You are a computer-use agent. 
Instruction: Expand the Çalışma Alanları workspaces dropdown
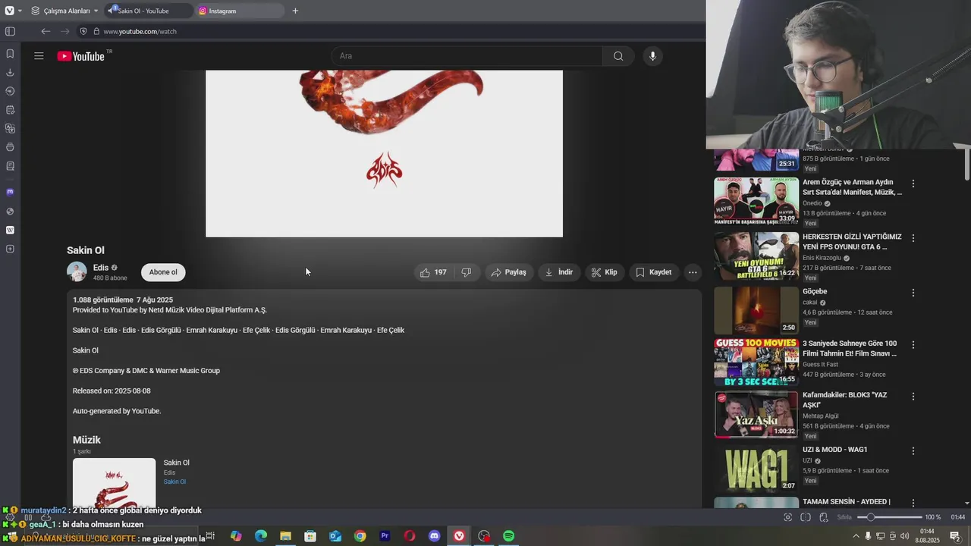(64, 11)
